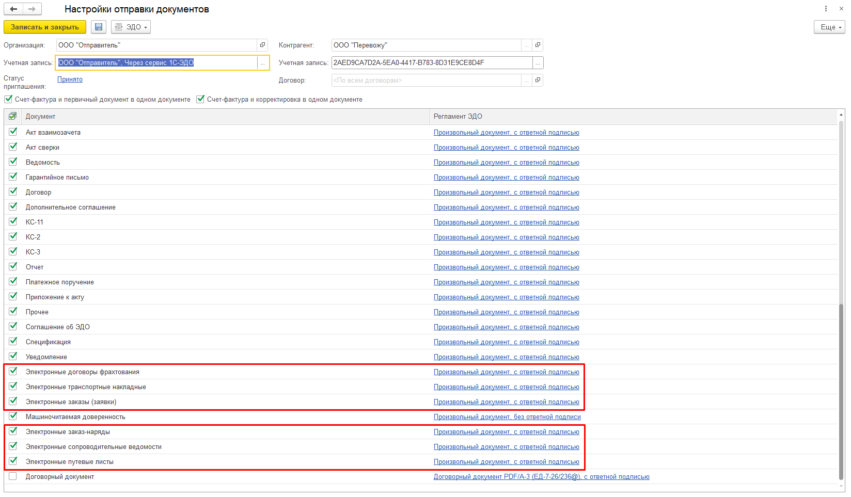Click Записать и закрыть button

click(x=45, y=27)
